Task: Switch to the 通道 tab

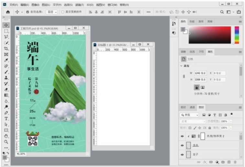Action: click(x=192, y=107)
